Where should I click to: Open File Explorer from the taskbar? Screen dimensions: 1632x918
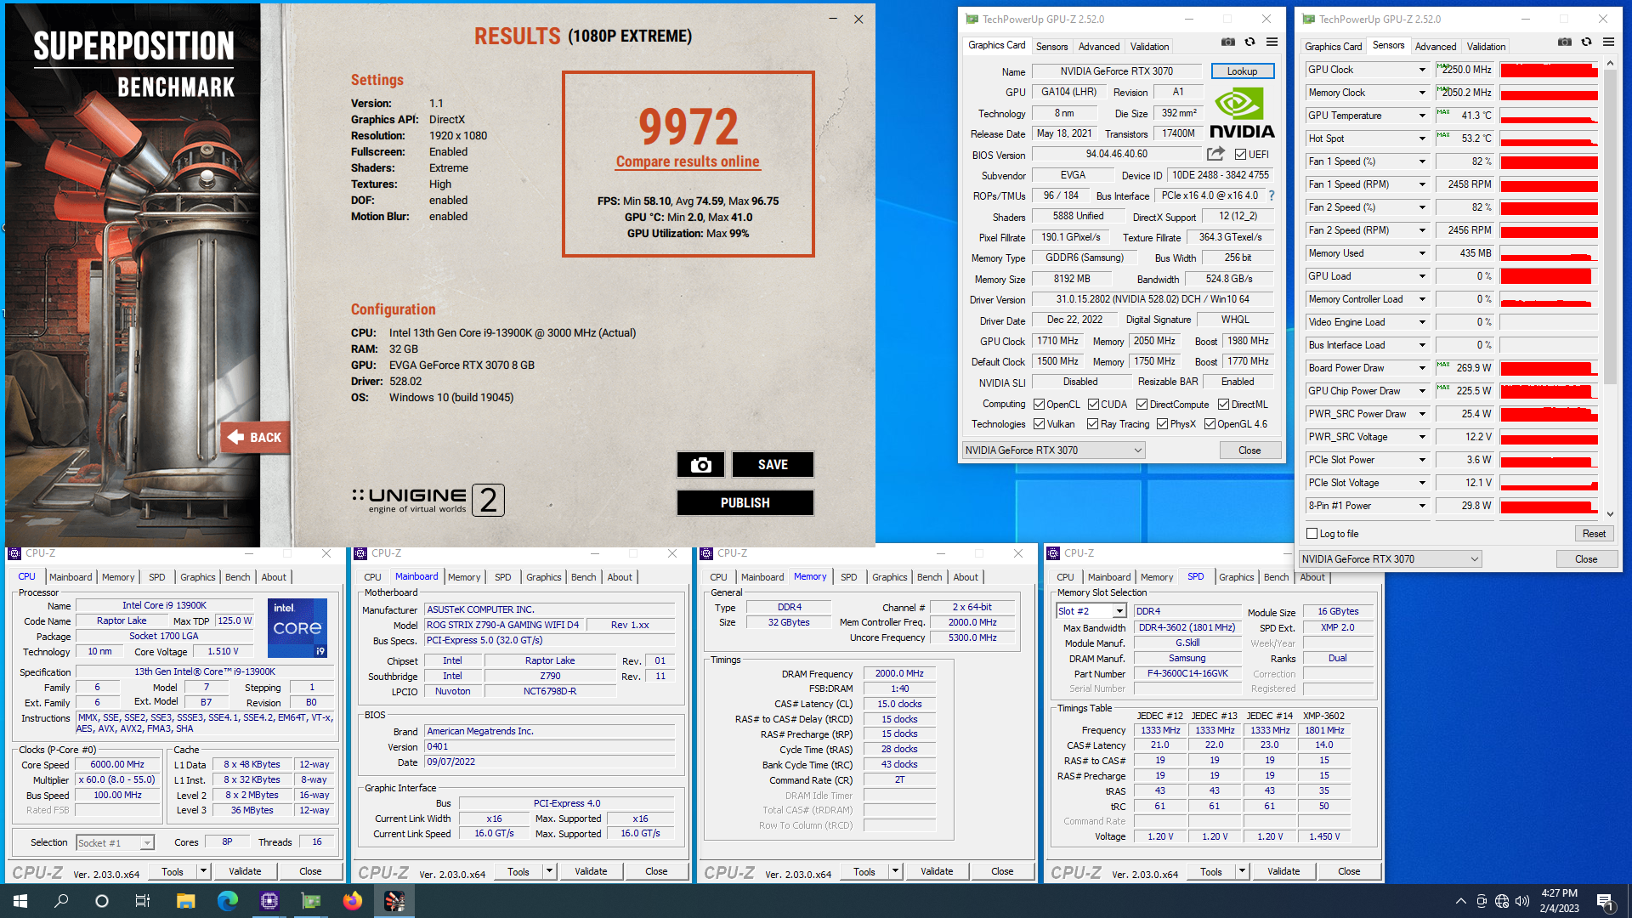pyautogui.click(x=185, y=901)
